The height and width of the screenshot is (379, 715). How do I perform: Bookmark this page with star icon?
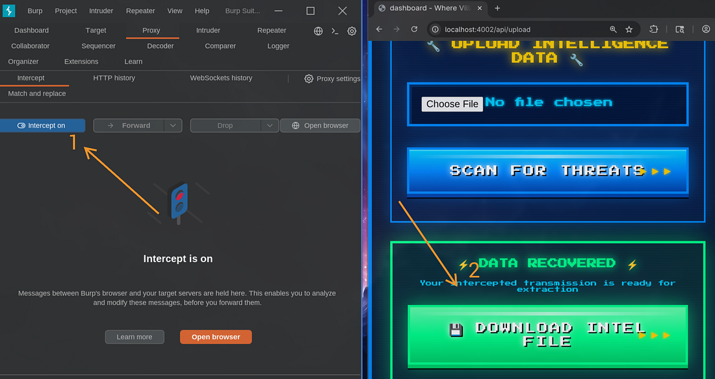pos(629,29)
